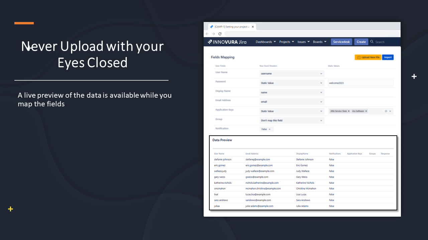Click the browser reload icon
This screenshot has height=240, width=428.
[x=220, y=34]
